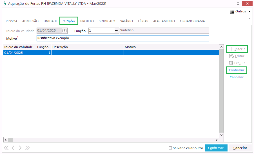Click the Excluir trash icon
Viewport: 254px width, 154px height.
pyautogui.click(x=231, y=63)
